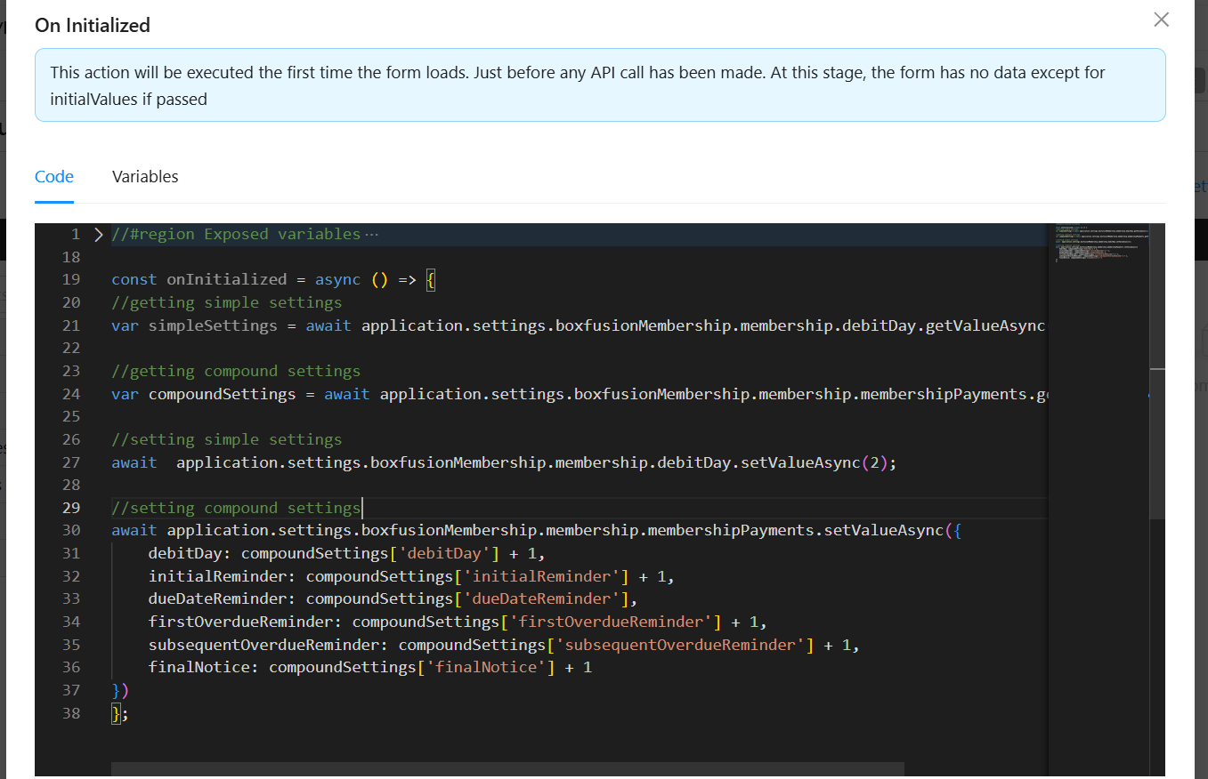
Task: Click the 'async' keyword on line 19
Action: pyautogui.click(x=338, y=279)
